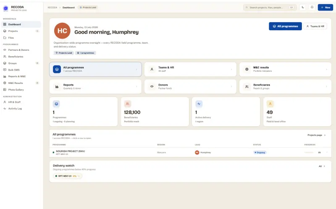The width and height of the screenshot is (336, 209).
Task: Click the HC avatar circle
Action: [x=62, y=31]
